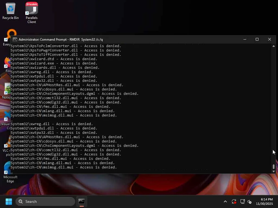The image size is (278, 208).
Task: Open the Recycle Bin desktop icon
Action: tap(11, 11)
